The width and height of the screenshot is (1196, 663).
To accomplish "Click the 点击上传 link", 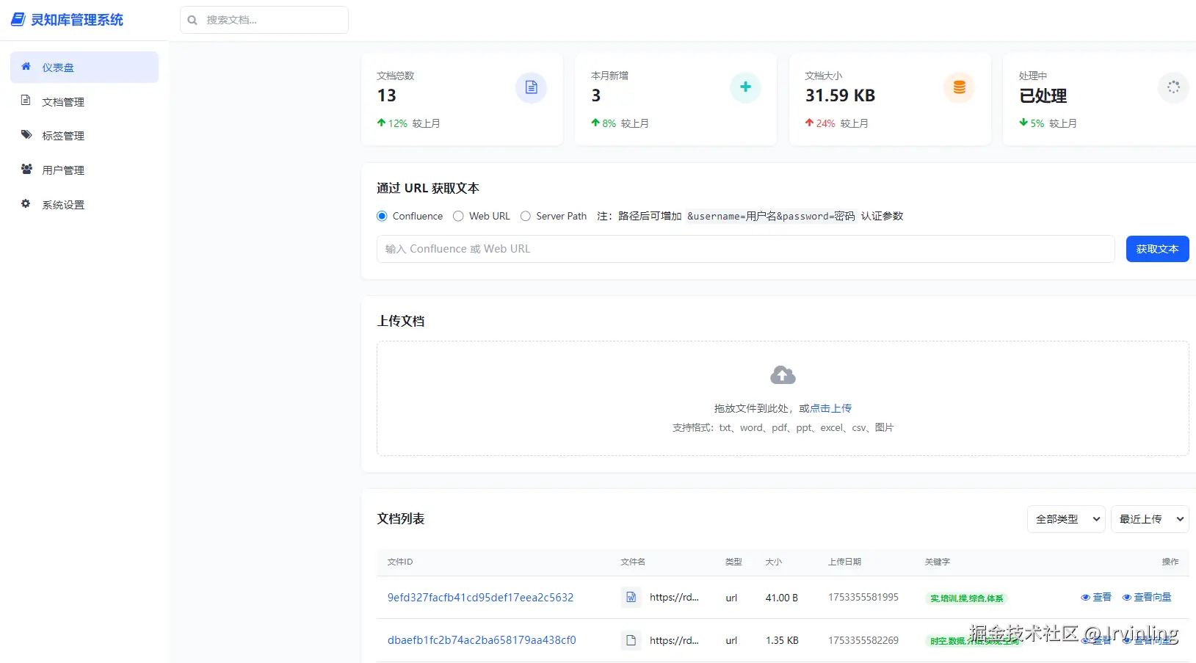I will 830,408.
